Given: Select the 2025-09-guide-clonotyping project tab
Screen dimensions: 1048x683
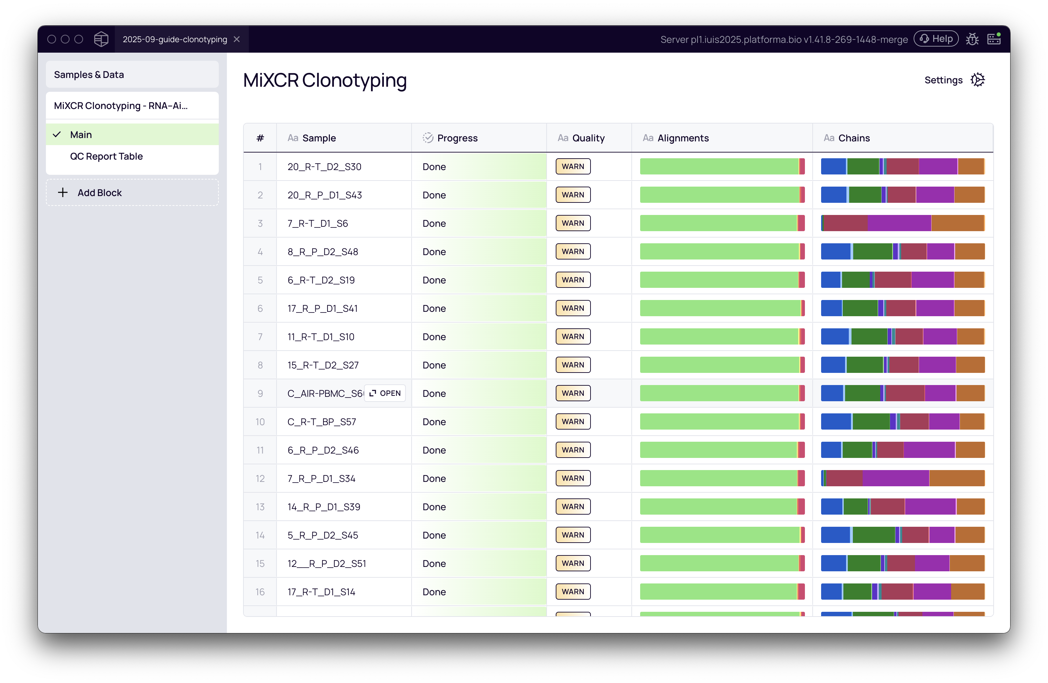Looking at the screenshot, I should coord(174,39).
